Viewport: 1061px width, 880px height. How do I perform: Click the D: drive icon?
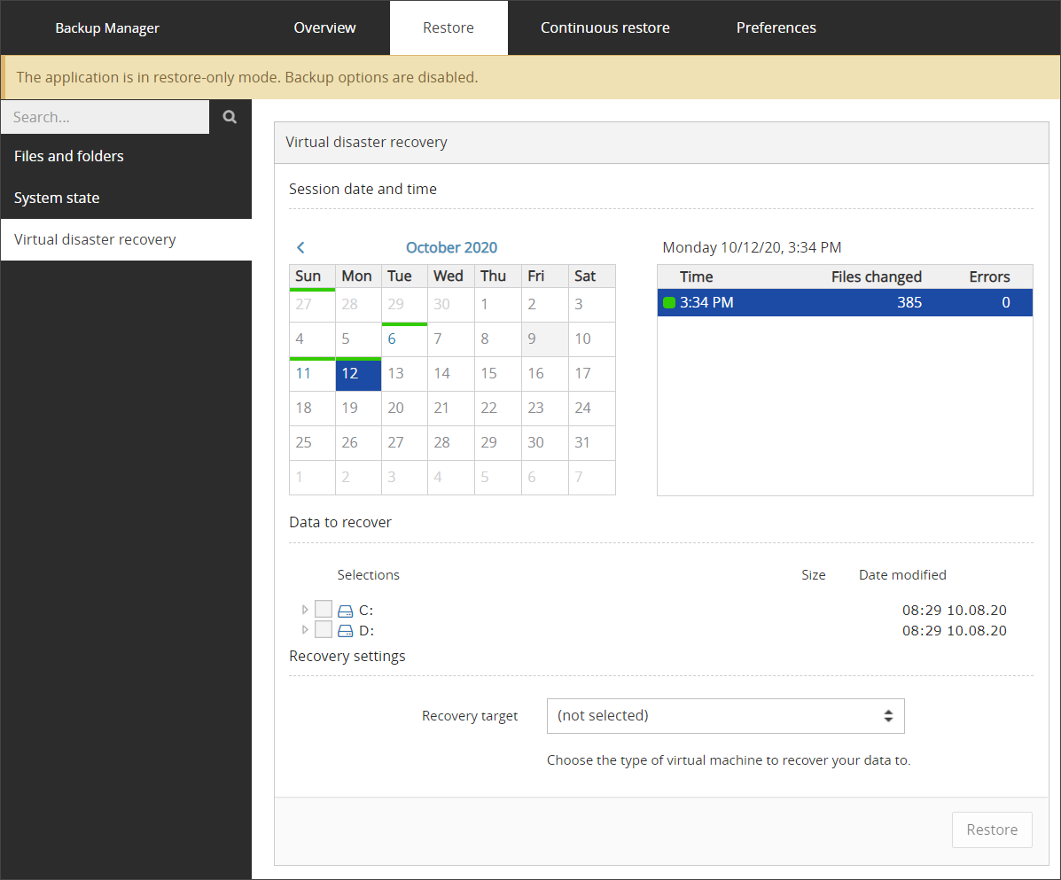point(346,631)
